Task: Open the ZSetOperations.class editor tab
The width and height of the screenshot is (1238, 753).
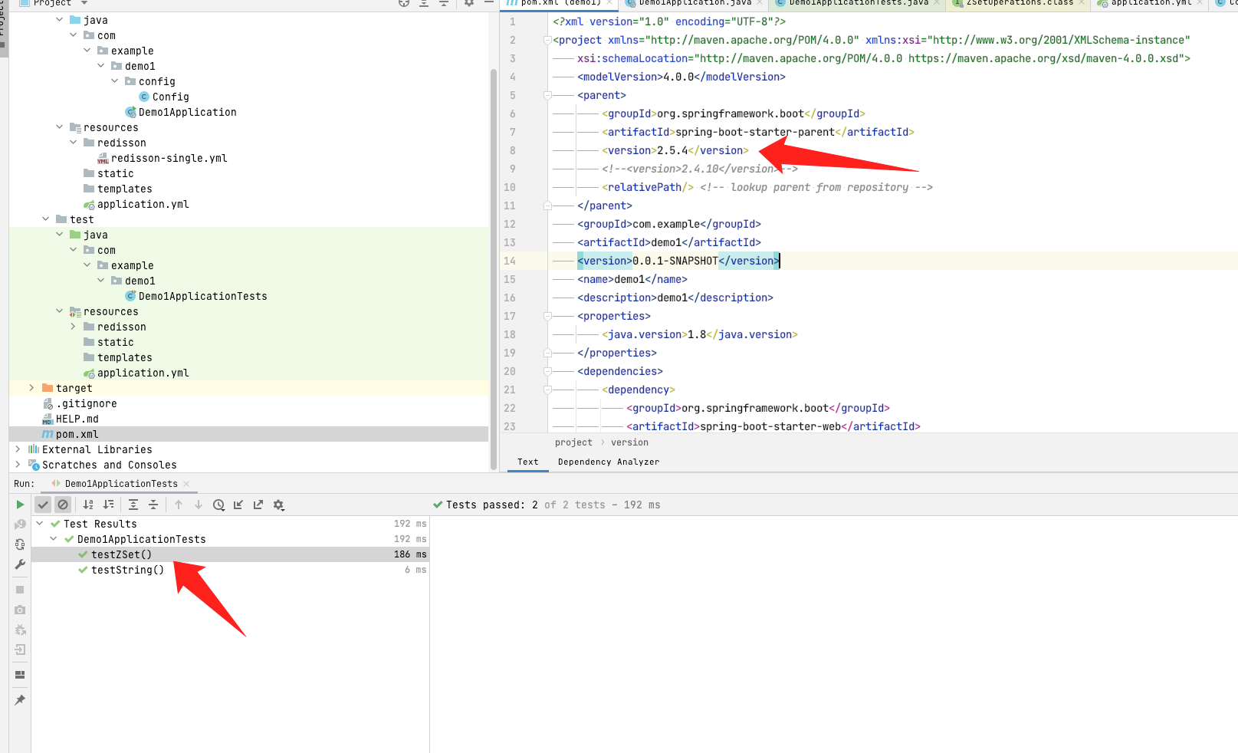Action: [x=1019, y=3]
